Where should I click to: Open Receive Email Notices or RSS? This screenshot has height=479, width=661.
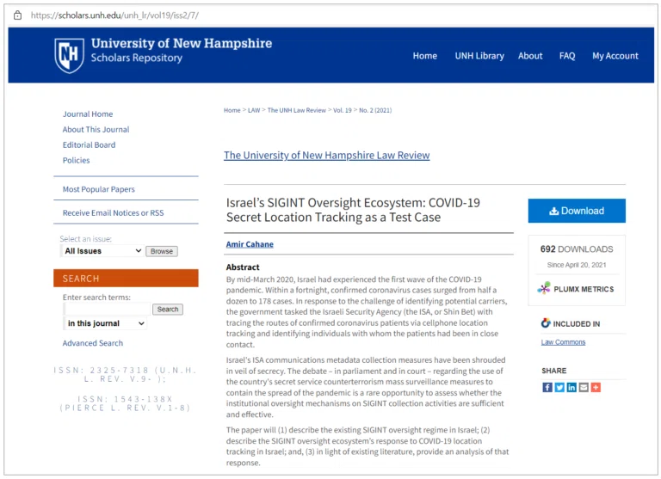pos(113,213)
